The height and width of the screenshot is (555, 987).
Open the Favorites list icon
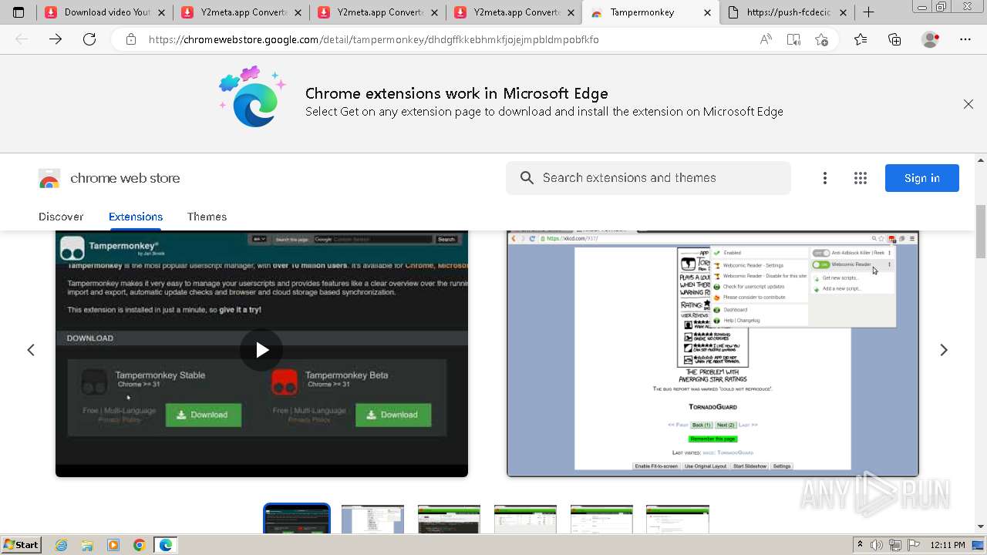pyautogui.click(x=861, y=39)
